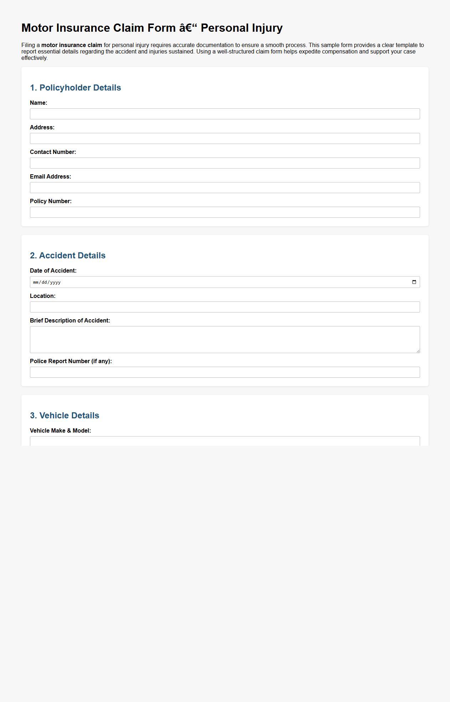Select the Policy Number field
The height and width of the screenshot is (702, 450).
[x=224, y=212]
